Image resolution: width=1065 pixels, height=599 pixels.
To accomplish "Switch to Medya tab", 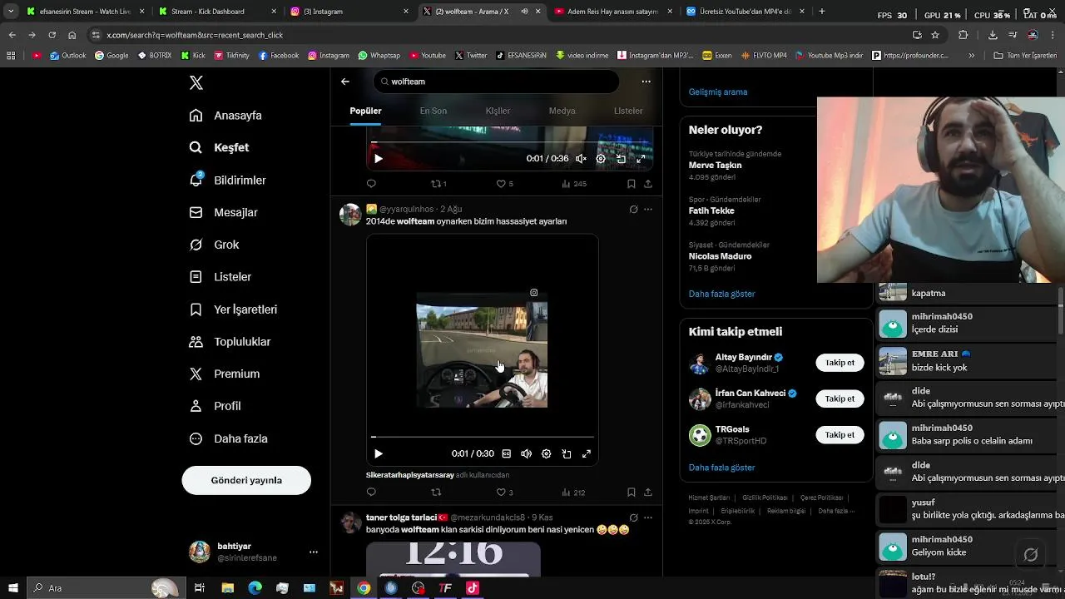I will [562, 111].
